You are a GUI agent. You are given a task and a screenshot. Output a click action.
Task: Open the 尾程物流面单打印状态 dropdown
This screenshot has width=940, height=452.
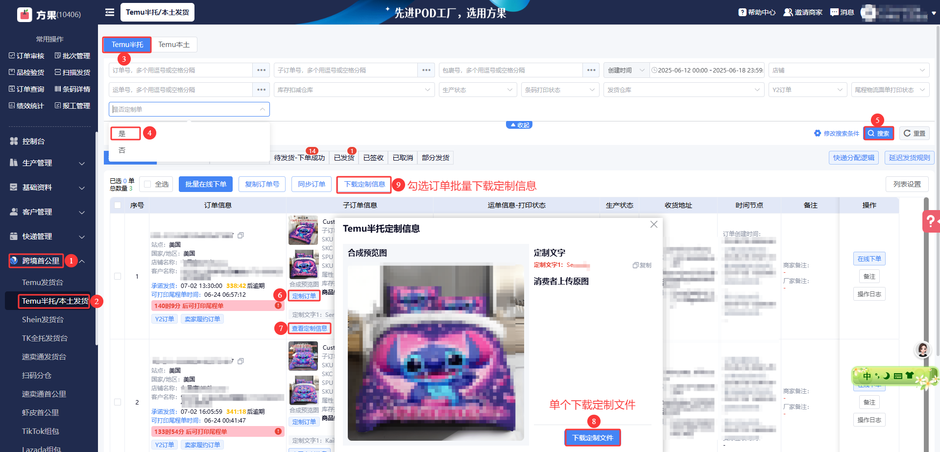(x=890, y=90)
